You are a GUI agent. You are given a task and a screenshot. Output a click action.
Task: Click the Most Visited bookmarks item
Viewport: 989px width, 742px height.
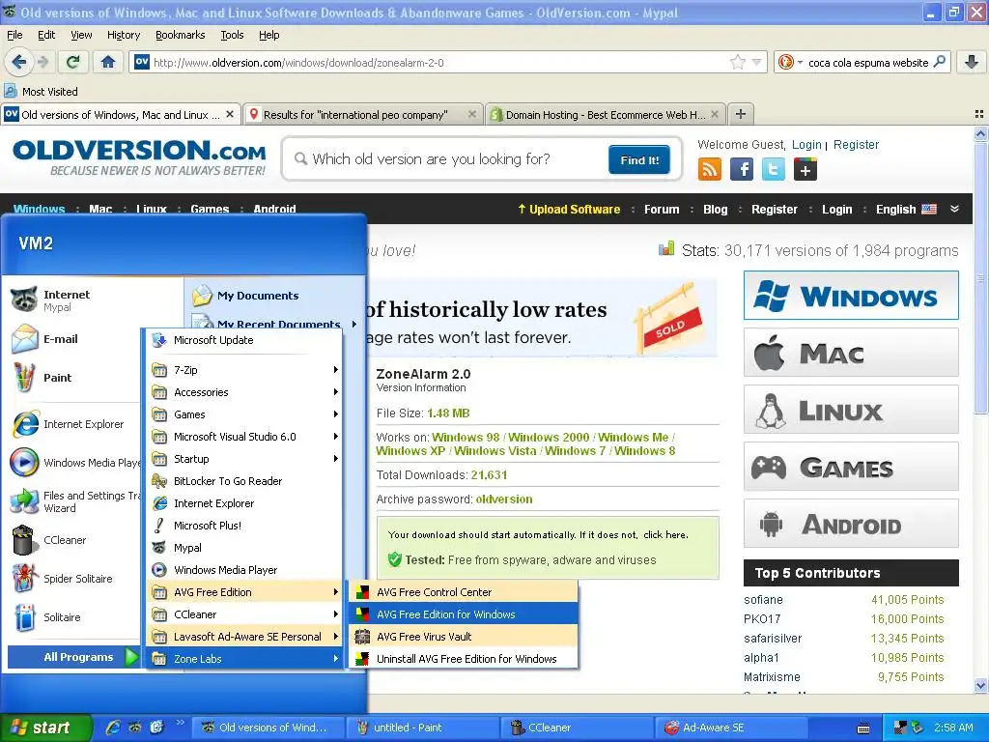[42, 92]
